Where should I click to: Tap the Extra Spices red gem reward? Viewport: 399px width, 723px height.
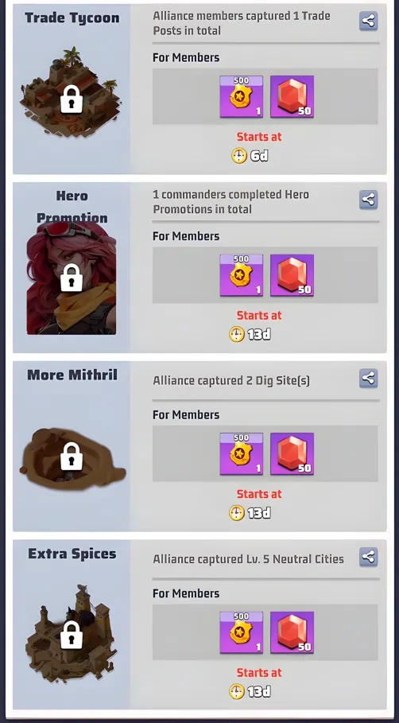click(x=292, y=632)
